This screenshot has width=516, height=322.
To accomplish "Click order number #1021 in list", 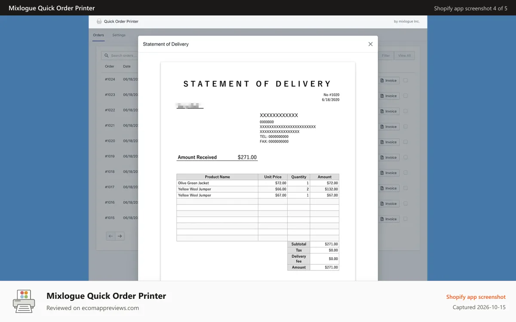I will click(110, 125).
